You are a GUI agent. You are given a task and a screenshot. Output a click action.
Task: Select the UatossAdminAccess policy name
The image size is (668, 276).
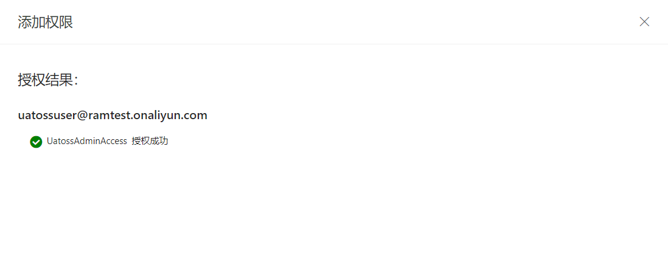pyautogui.click(x=87, y=142)
